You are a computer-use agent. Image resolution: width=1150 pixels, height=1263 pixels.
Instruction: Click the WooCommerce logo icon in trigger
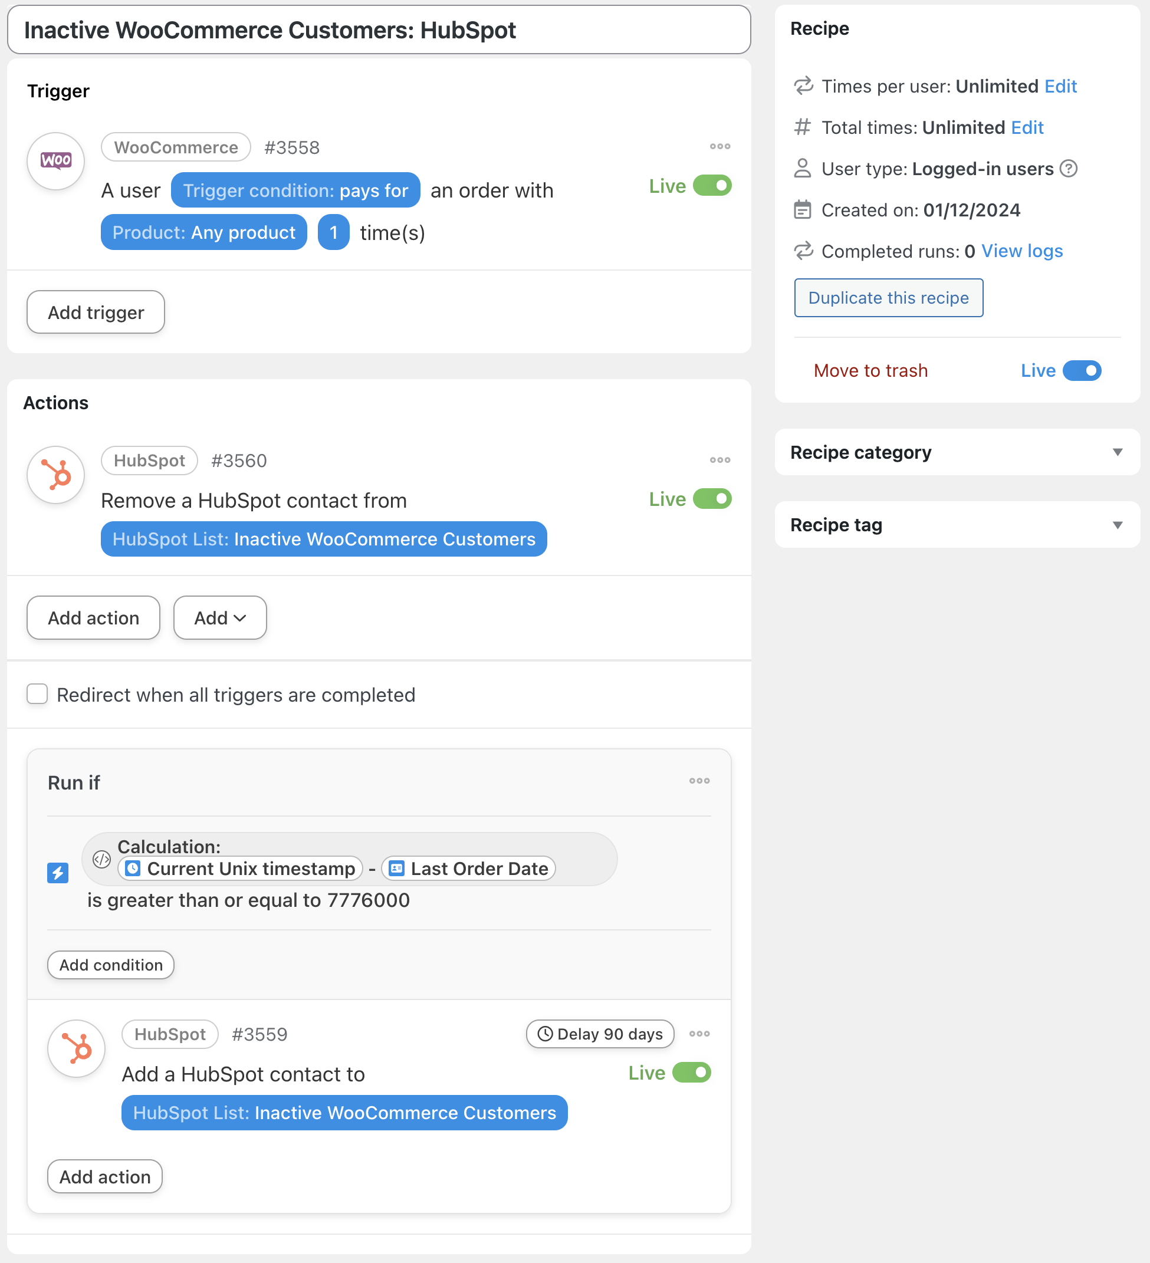click(56, 161)
